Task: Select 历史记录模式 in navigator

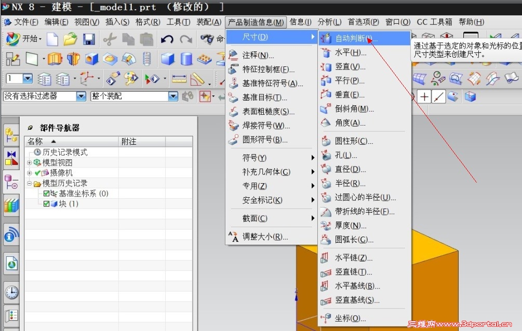Action: (64, 153)
